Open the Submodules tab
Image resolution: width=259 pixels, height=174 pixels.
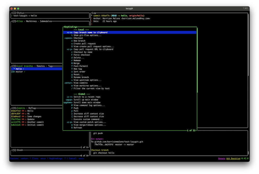[x=46, y=21]
